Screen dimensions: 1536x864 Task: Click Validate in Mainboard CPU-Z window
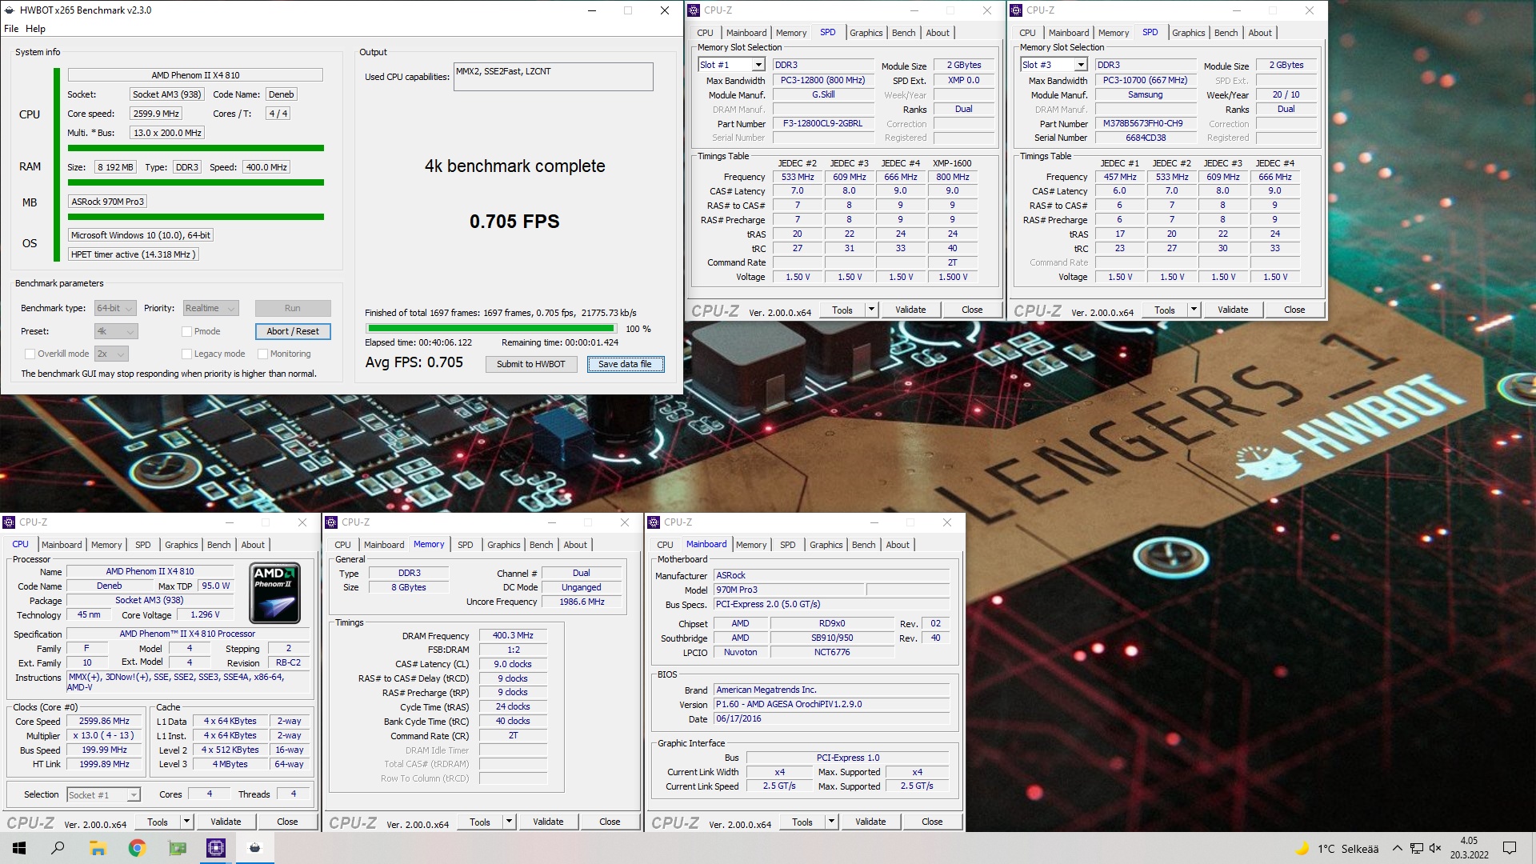[x=870, y=822]
